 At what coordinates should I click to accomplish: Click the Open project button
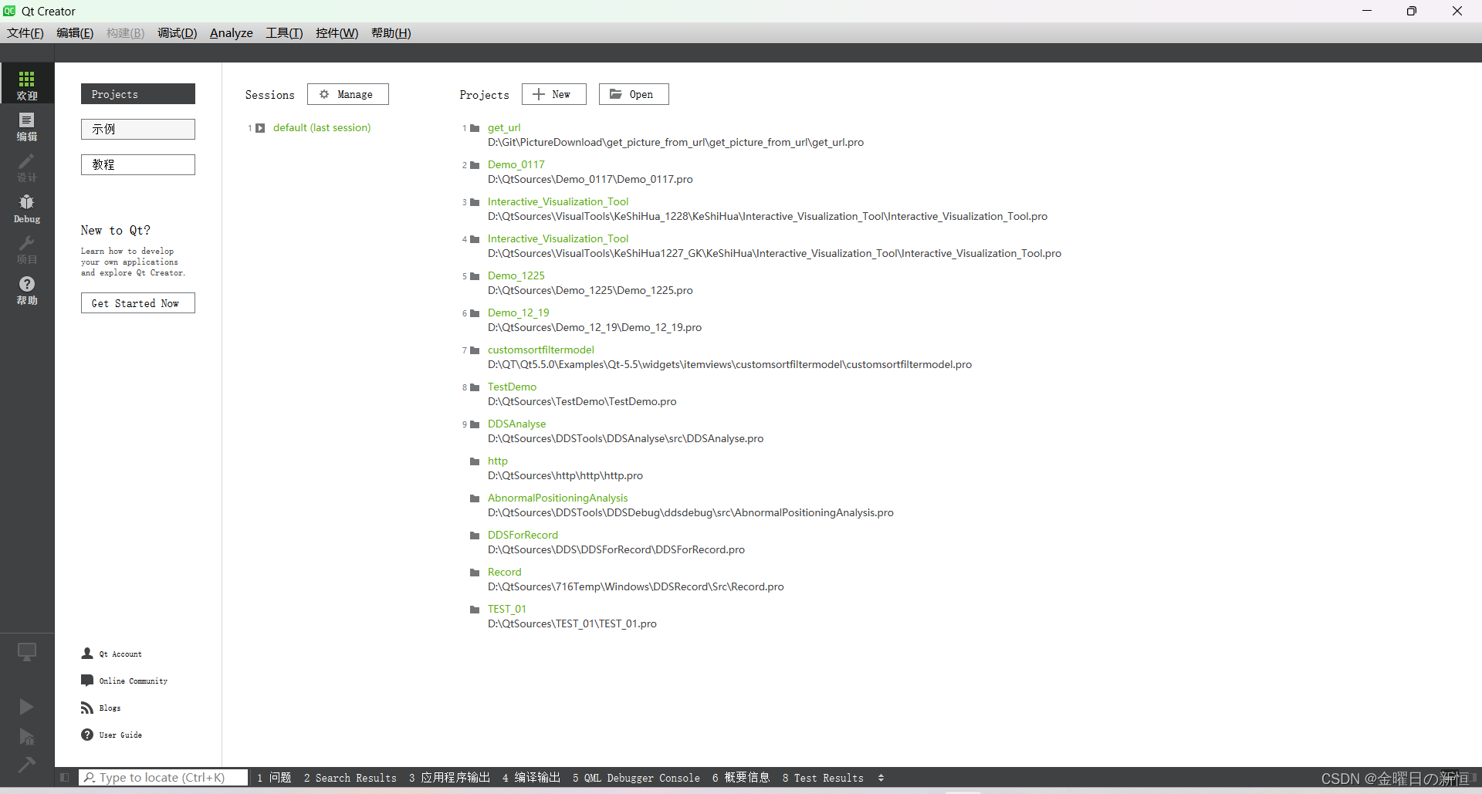pos(634,94)
